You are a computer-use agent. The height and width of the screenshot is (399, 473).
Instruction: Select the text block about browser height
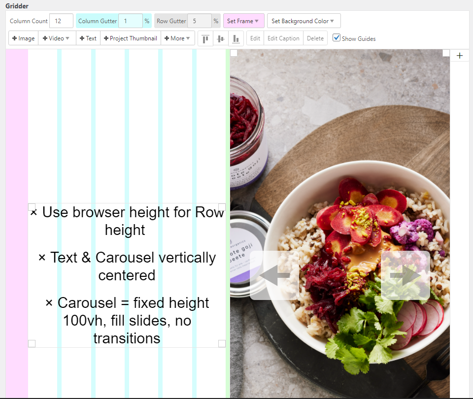127,275
